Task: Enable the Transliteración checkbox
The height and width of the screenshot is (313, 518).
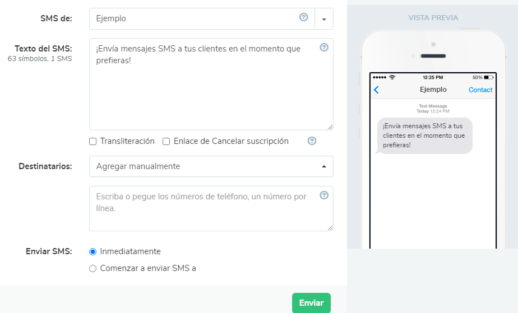Action: (93, 142)
